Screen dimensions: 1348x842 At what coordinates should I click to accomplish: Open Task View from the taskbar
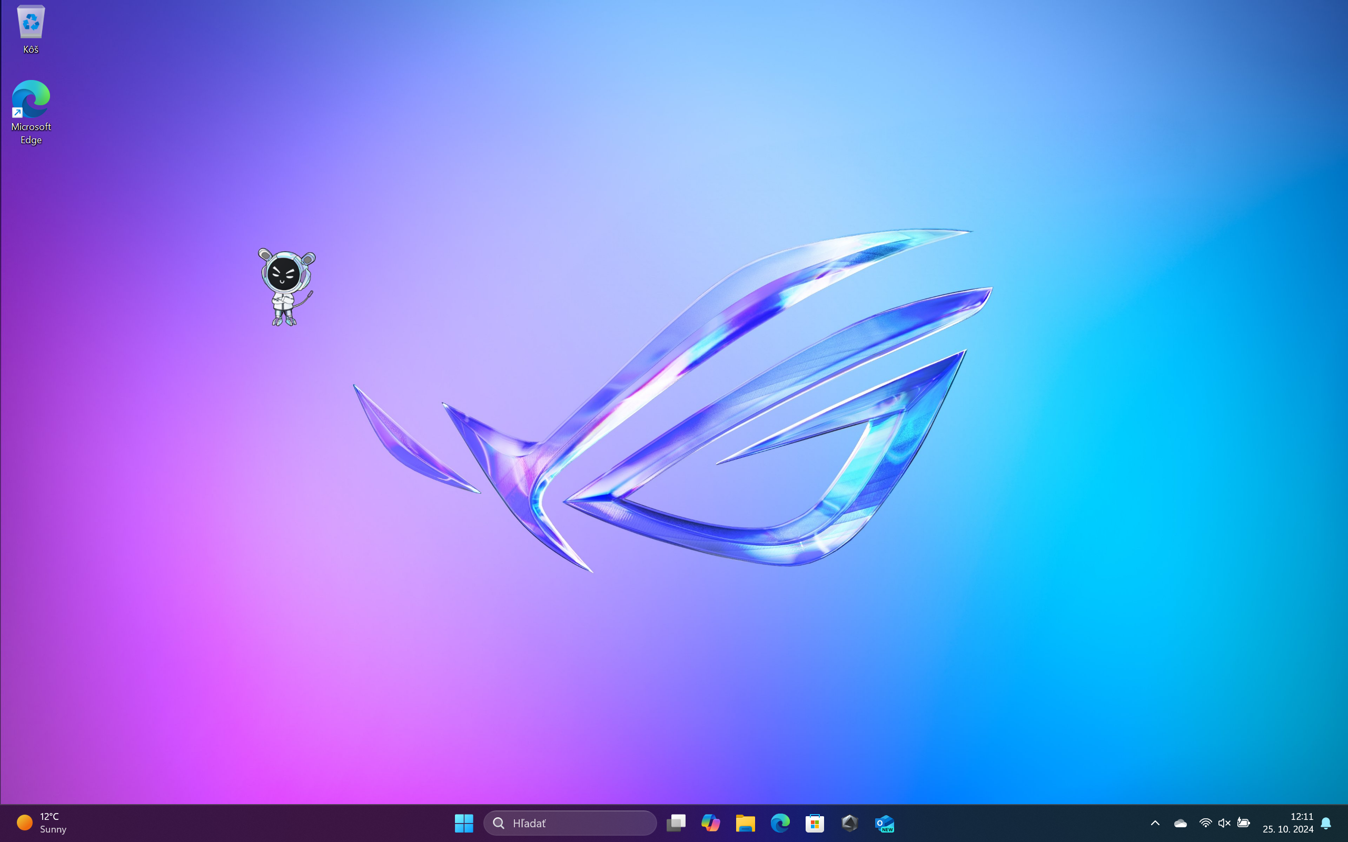[676, 823]
